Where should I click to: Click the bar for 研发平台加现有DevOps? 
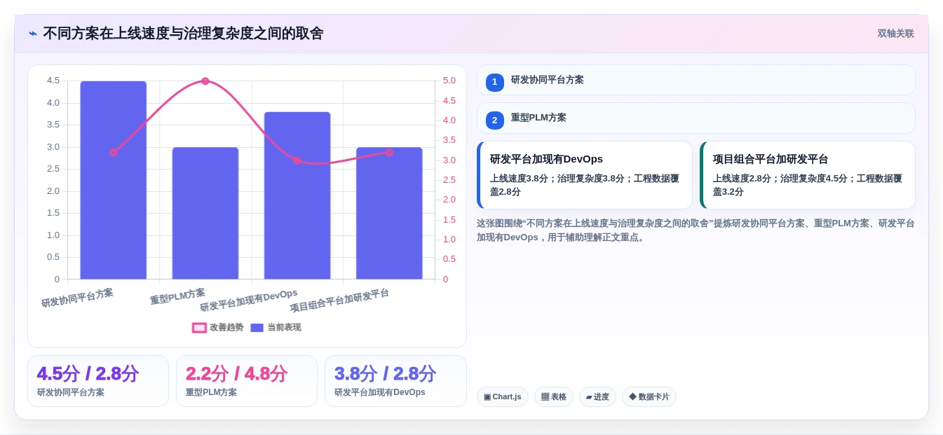pyautogui.click(x=297, y=195)
